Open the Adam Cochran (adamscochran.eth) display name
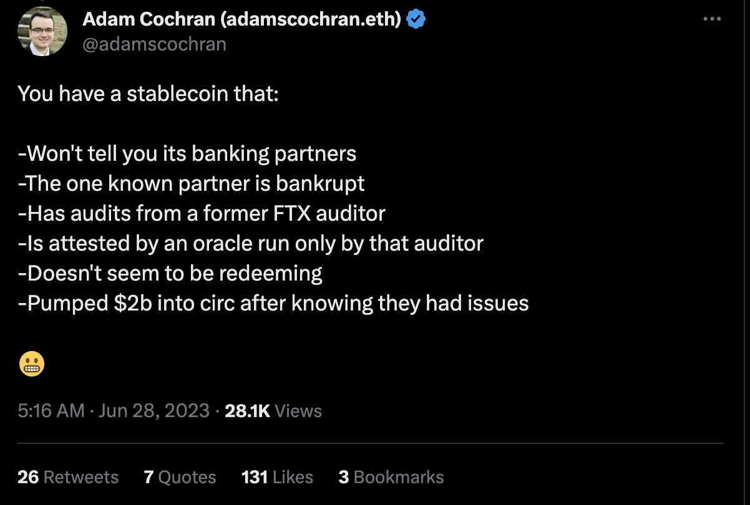 241,20
